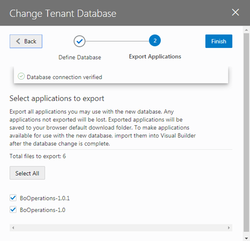This screenshot has height=241, width=250.
Task: Click horizontal scrollbar right arrow
Action: (229, 227)
